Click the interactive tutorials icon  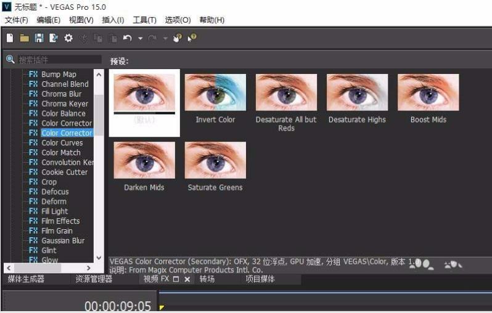[178, 38]
